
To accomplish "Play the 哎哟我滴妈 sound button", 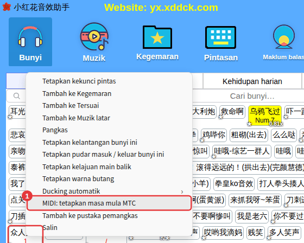I will 223,232.
